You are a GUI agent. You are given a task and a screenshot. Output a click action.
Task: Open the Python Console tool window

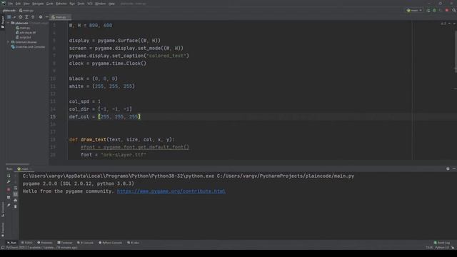110,243
